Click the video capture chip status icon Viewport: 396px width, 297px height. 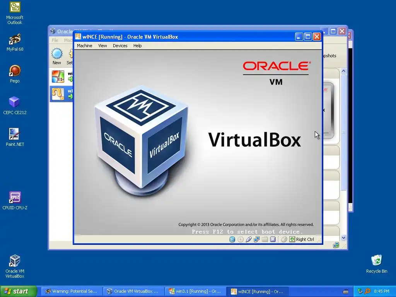point(273,239)
